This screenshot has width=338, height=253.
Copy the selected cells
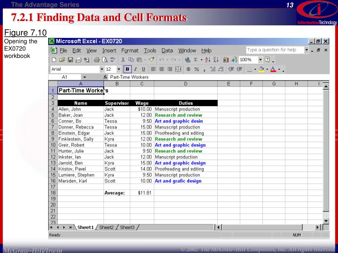131,60
